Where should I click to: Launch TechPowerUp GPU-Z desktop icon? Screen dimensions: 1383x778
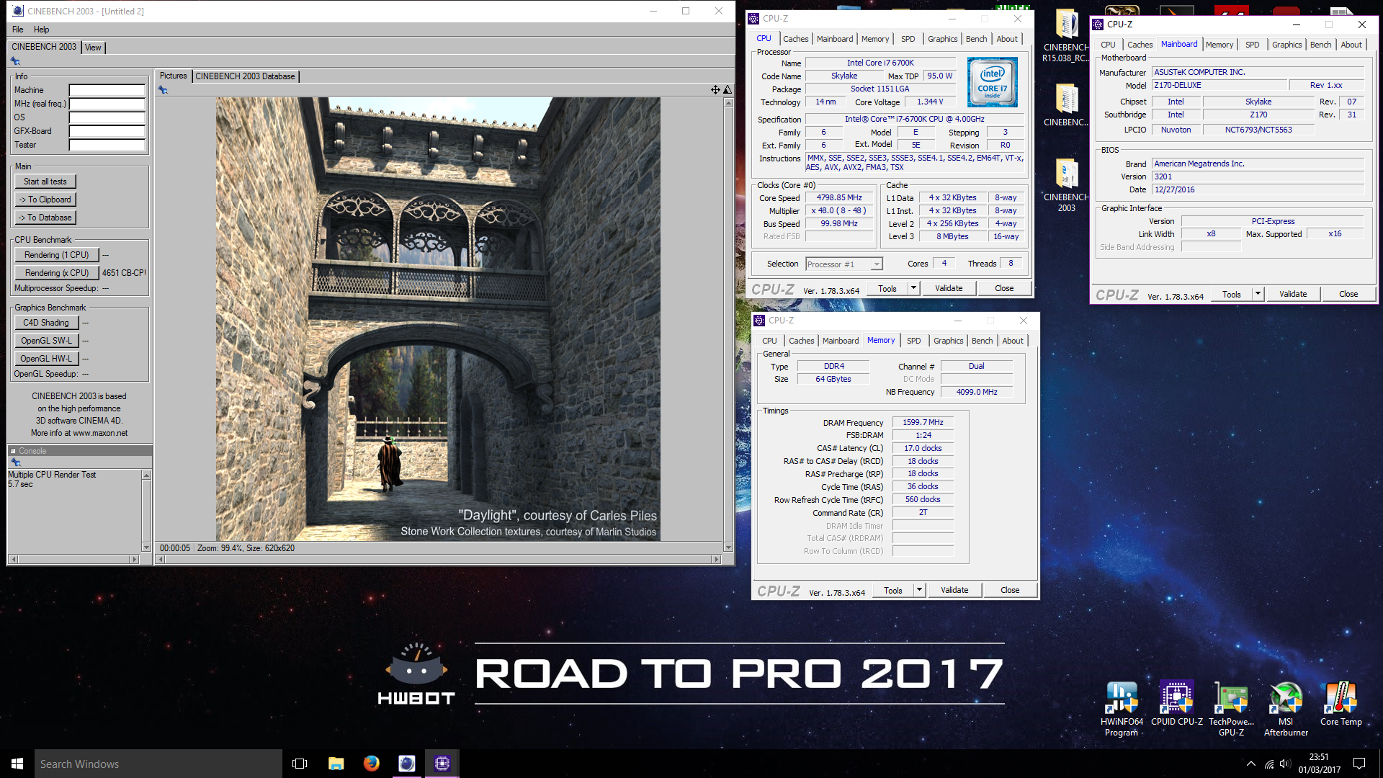coord(1231,709)
